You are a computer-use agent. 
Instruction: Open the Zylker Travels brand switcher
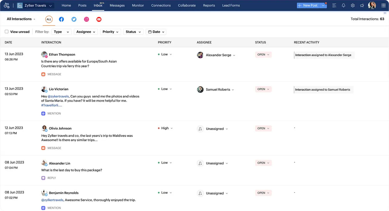click(x=34, y=5)
